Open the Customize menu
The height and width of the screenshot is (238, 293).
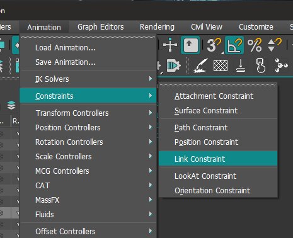click(256, 27)
